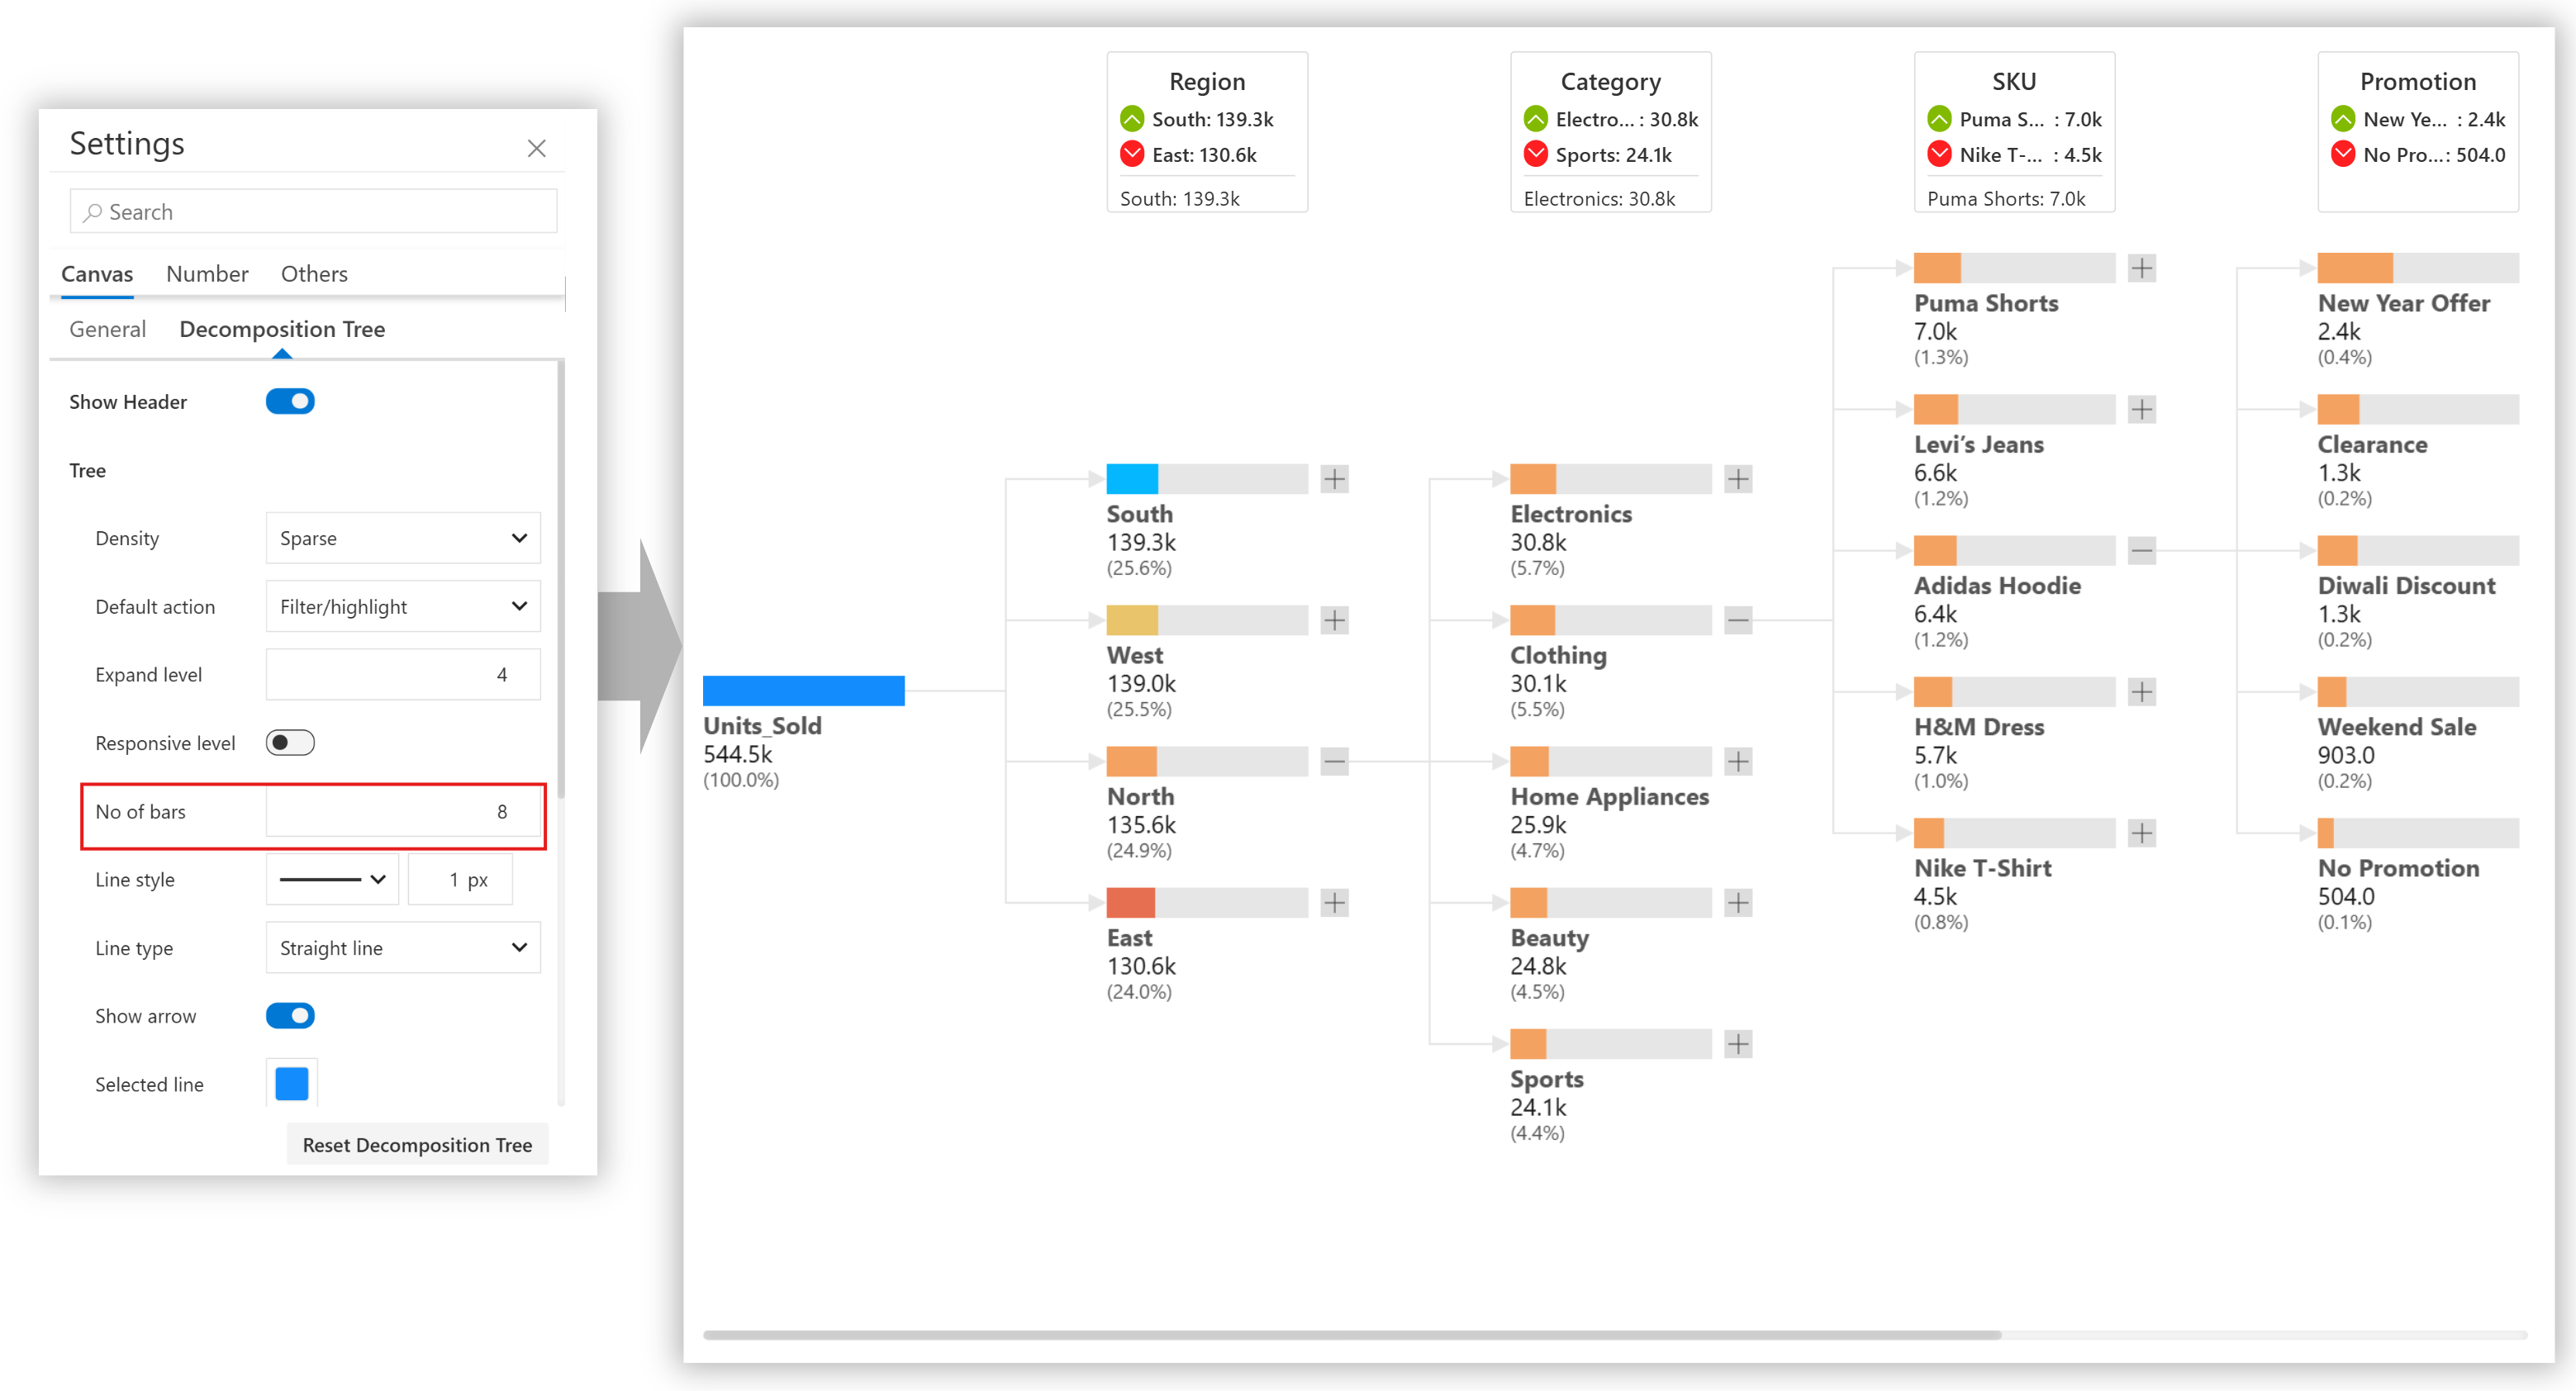This screenshot has height=1391, width=2576.
Task: Open the Selected line blue color swatch
Action: [x=292, y=1084]
